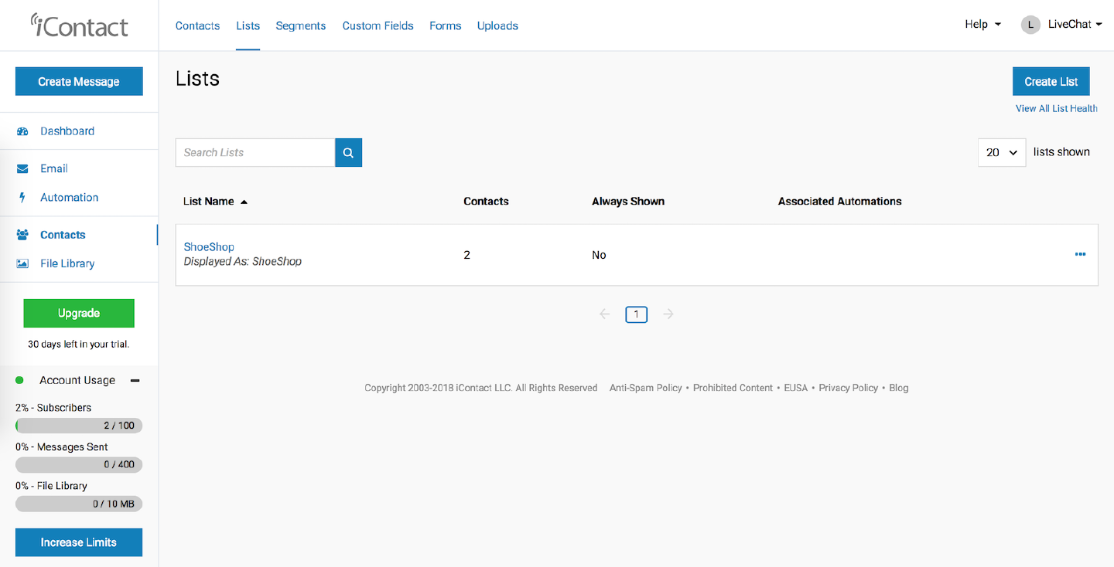
Task: Click the File Library usage bar
Action: [79, 504]
